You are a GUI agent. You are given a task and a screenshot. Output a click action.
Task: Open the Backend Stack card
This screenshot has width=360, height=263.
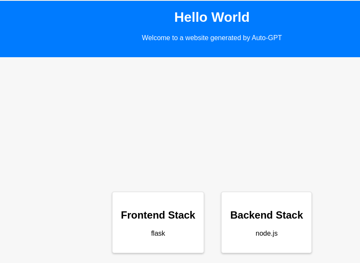click(x=266, y=222)
